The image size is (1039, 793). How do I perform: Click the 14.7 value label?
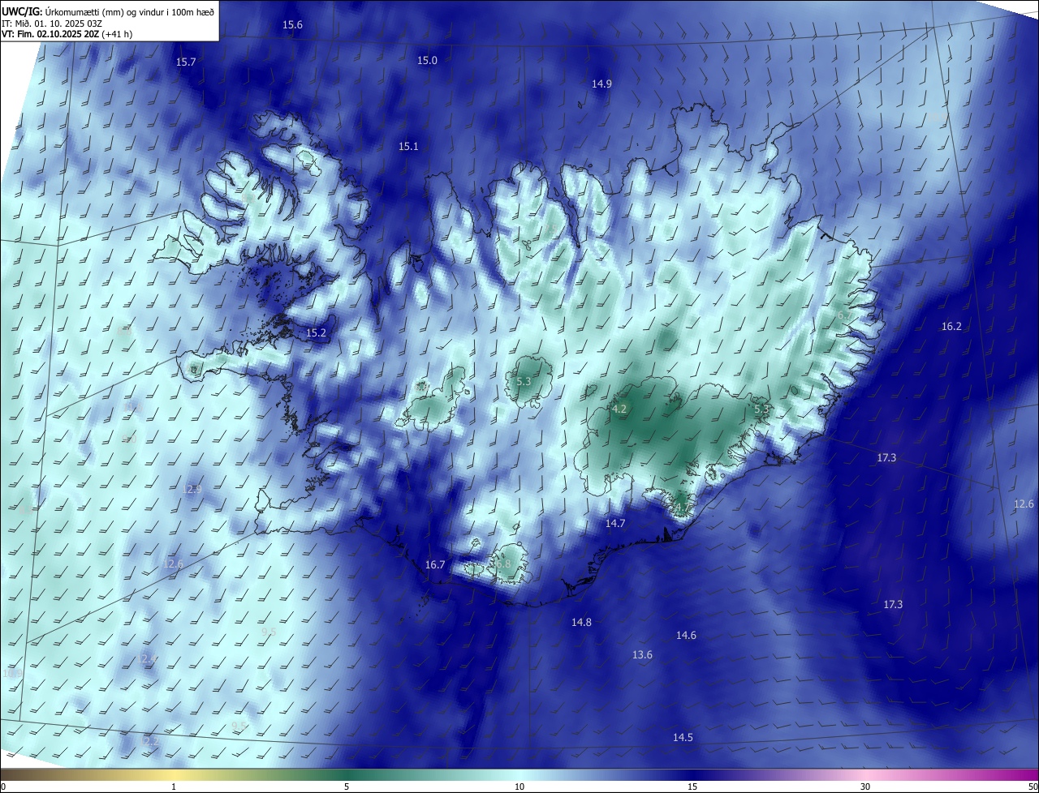[x=615, y=524]
